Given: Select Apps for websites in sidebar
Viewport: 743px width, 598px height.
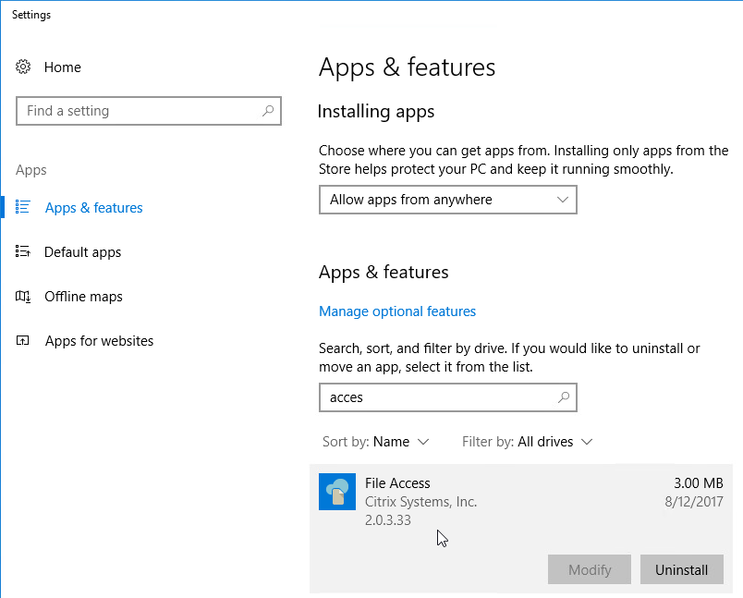Looking at the screenshot, I should click(x=99, y=341).
